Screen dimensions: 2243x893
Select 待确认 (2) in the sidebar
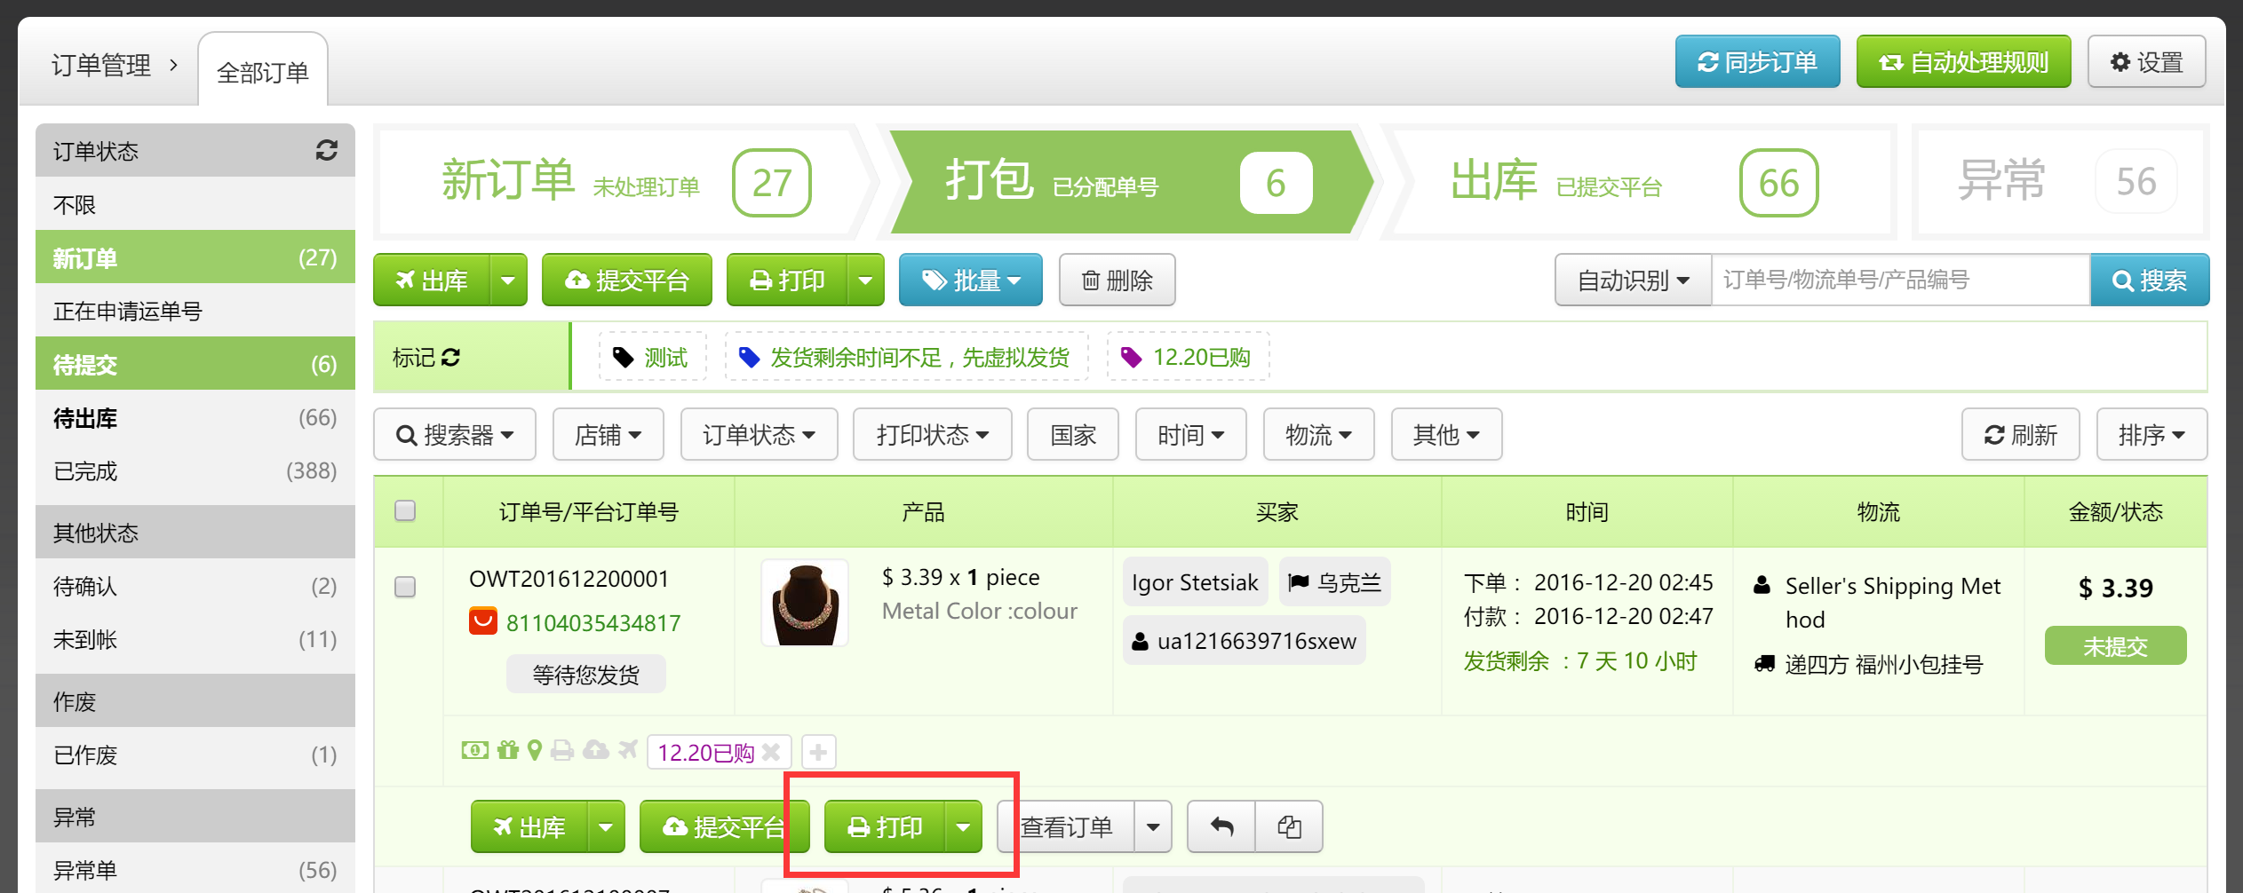[195, 586]
